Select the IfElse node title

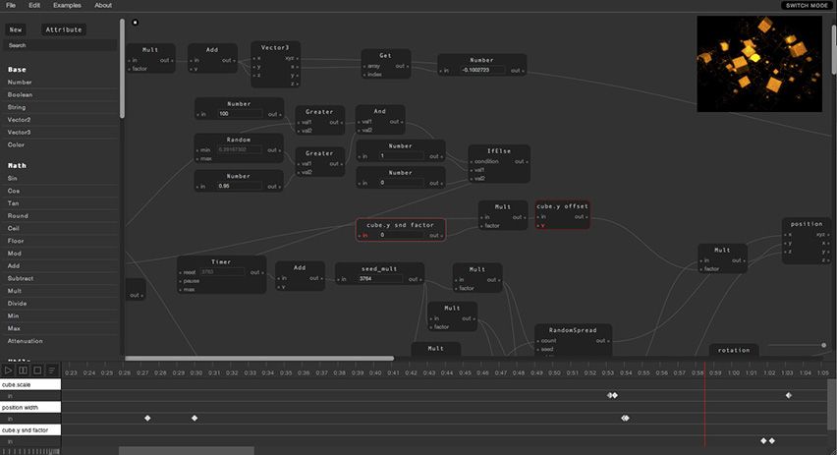click(x=499, y=151)
